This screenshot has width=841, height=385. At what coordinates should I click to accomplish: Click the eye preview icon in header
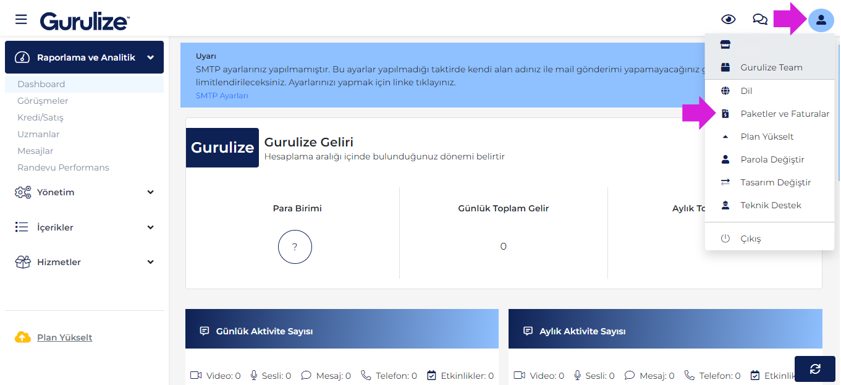[729, 19]
